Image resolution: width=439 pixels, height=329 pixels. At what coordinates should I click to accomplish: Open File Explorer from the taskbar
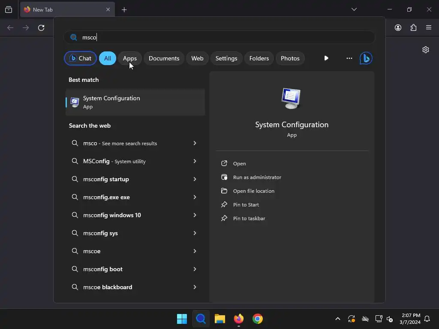220,319
